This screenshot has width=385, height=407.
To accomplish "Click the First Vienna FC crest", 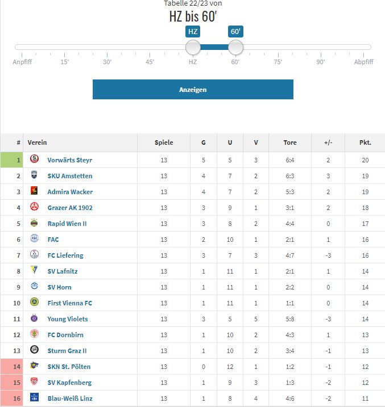I will [x=34, y=302].
